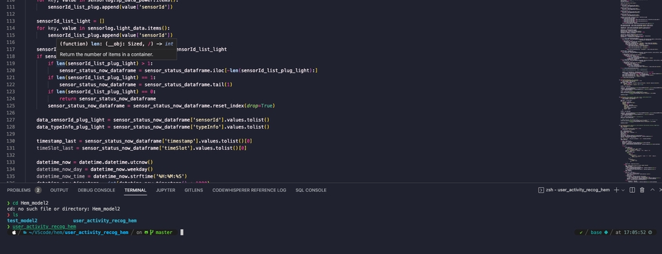Click user_activity_recog_hem folder in ls output

point(105,220)
